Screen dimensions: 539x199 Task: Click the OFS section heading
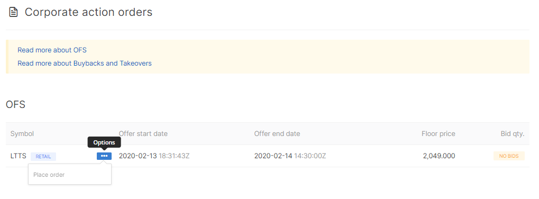[x=15, y=104]
